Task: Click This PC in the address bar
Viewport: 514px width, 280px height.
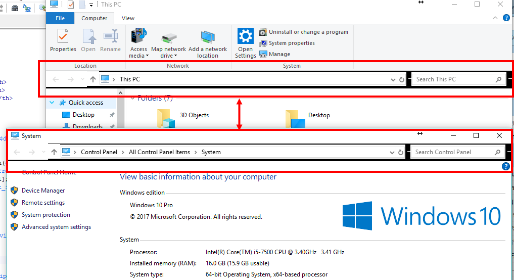Action: click(x=130, y=79)
